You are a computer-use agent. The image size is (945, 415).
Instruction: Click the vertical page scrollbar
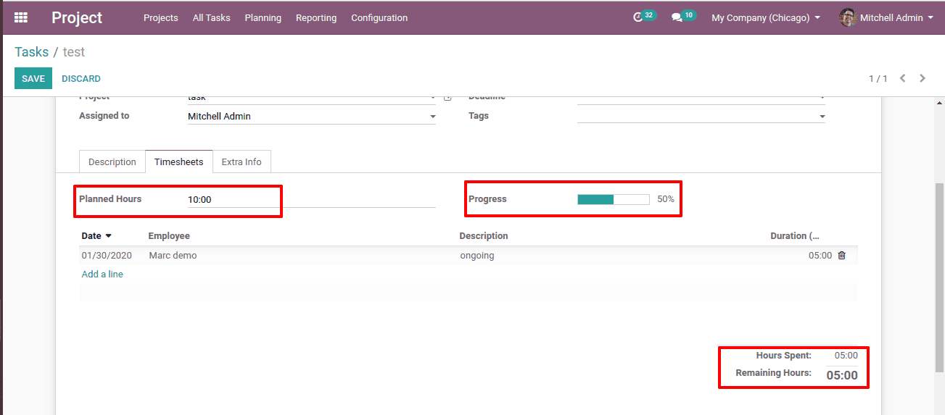tap(939, 279)
